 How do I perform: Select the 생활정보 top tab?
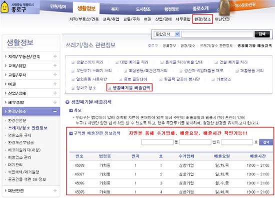point(86,8)
